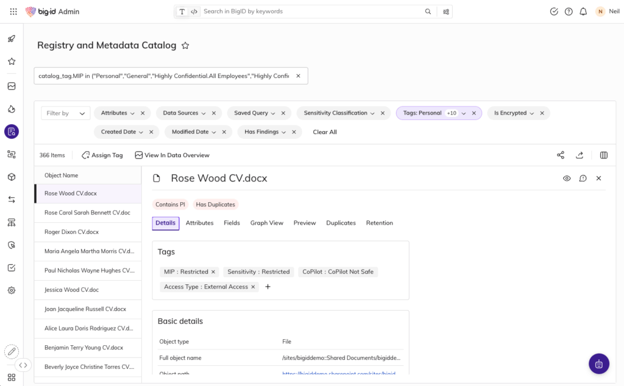Remove the MIP : Restricted tag
624x386 pixels.
click(213, 272)
